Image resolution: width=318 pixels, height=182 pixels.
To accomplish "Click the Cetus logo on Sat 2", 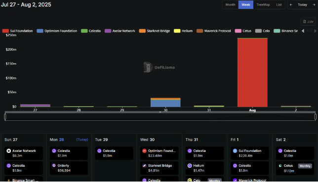I will (x=280, y=166).
